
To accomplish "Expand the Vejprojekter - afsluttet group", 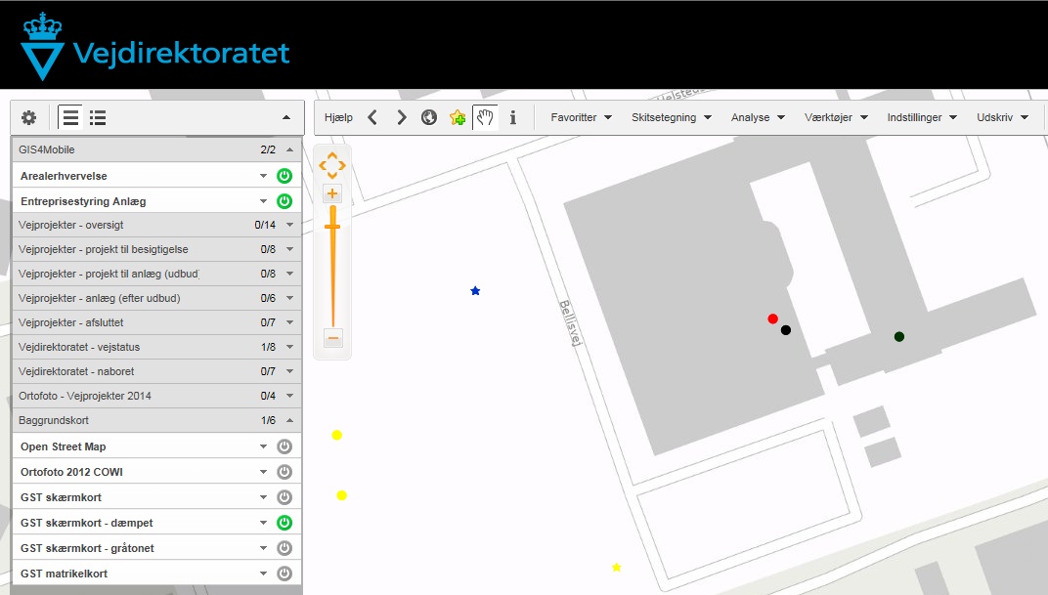I will [x=289, y=322].
